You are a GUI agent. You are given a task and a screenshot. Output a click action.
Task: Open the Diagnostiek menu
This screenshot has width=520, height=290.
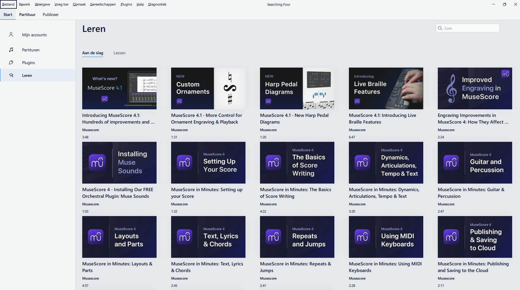(x=157, y=4)
